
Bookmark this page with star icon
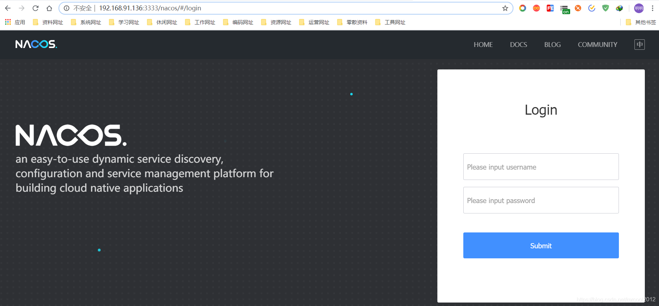(505, 8)
